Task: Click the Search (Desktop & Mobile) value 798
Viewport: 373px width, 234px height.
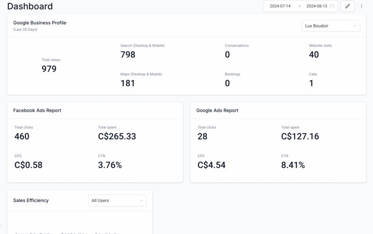Action: [x=128, y=55]
